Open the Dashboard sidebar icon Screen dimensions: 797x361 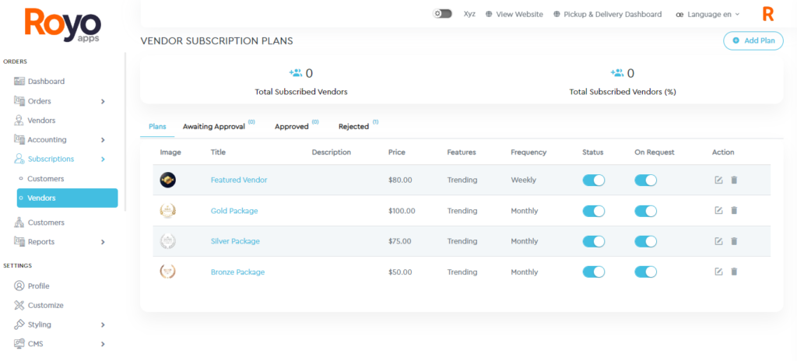tap(19, 81)
